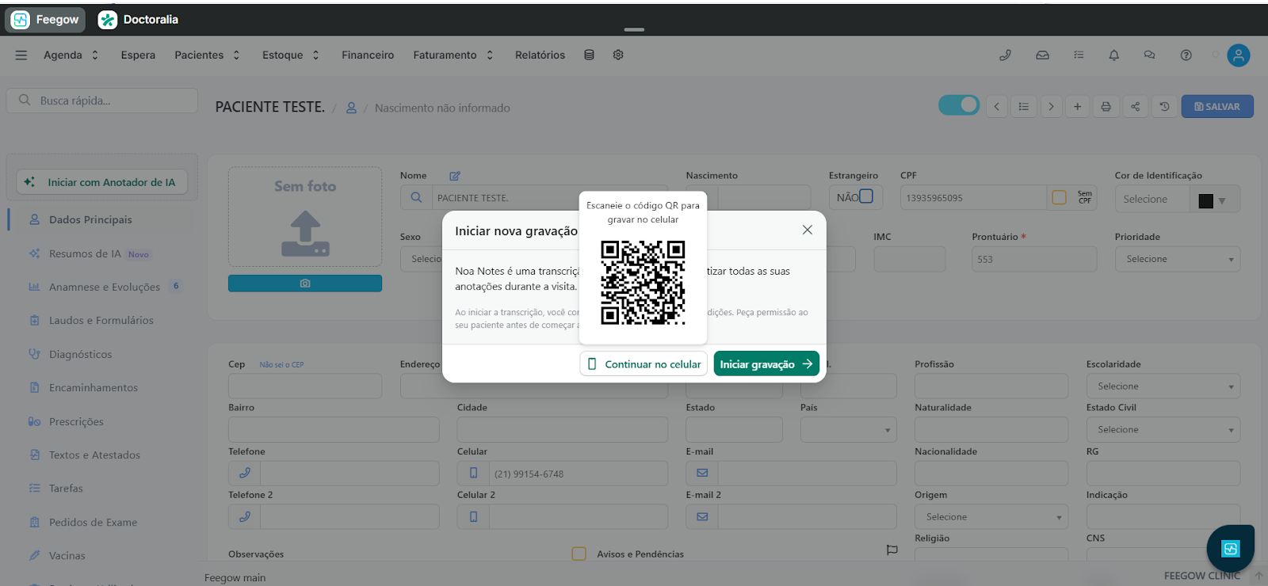Screen dimensions: 1268x586
Task: Click the Celular number field
Action: 579,474
